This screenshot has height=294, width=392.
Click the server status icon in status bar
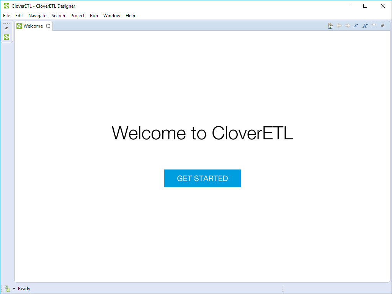click(7, 289)
